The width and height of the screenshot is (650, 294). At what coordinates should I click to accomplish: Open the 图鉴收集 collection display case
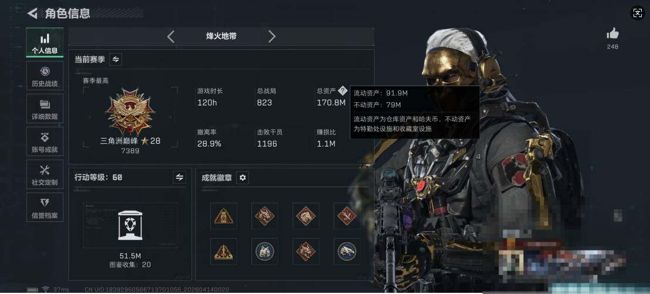click(x=130, y=225)
